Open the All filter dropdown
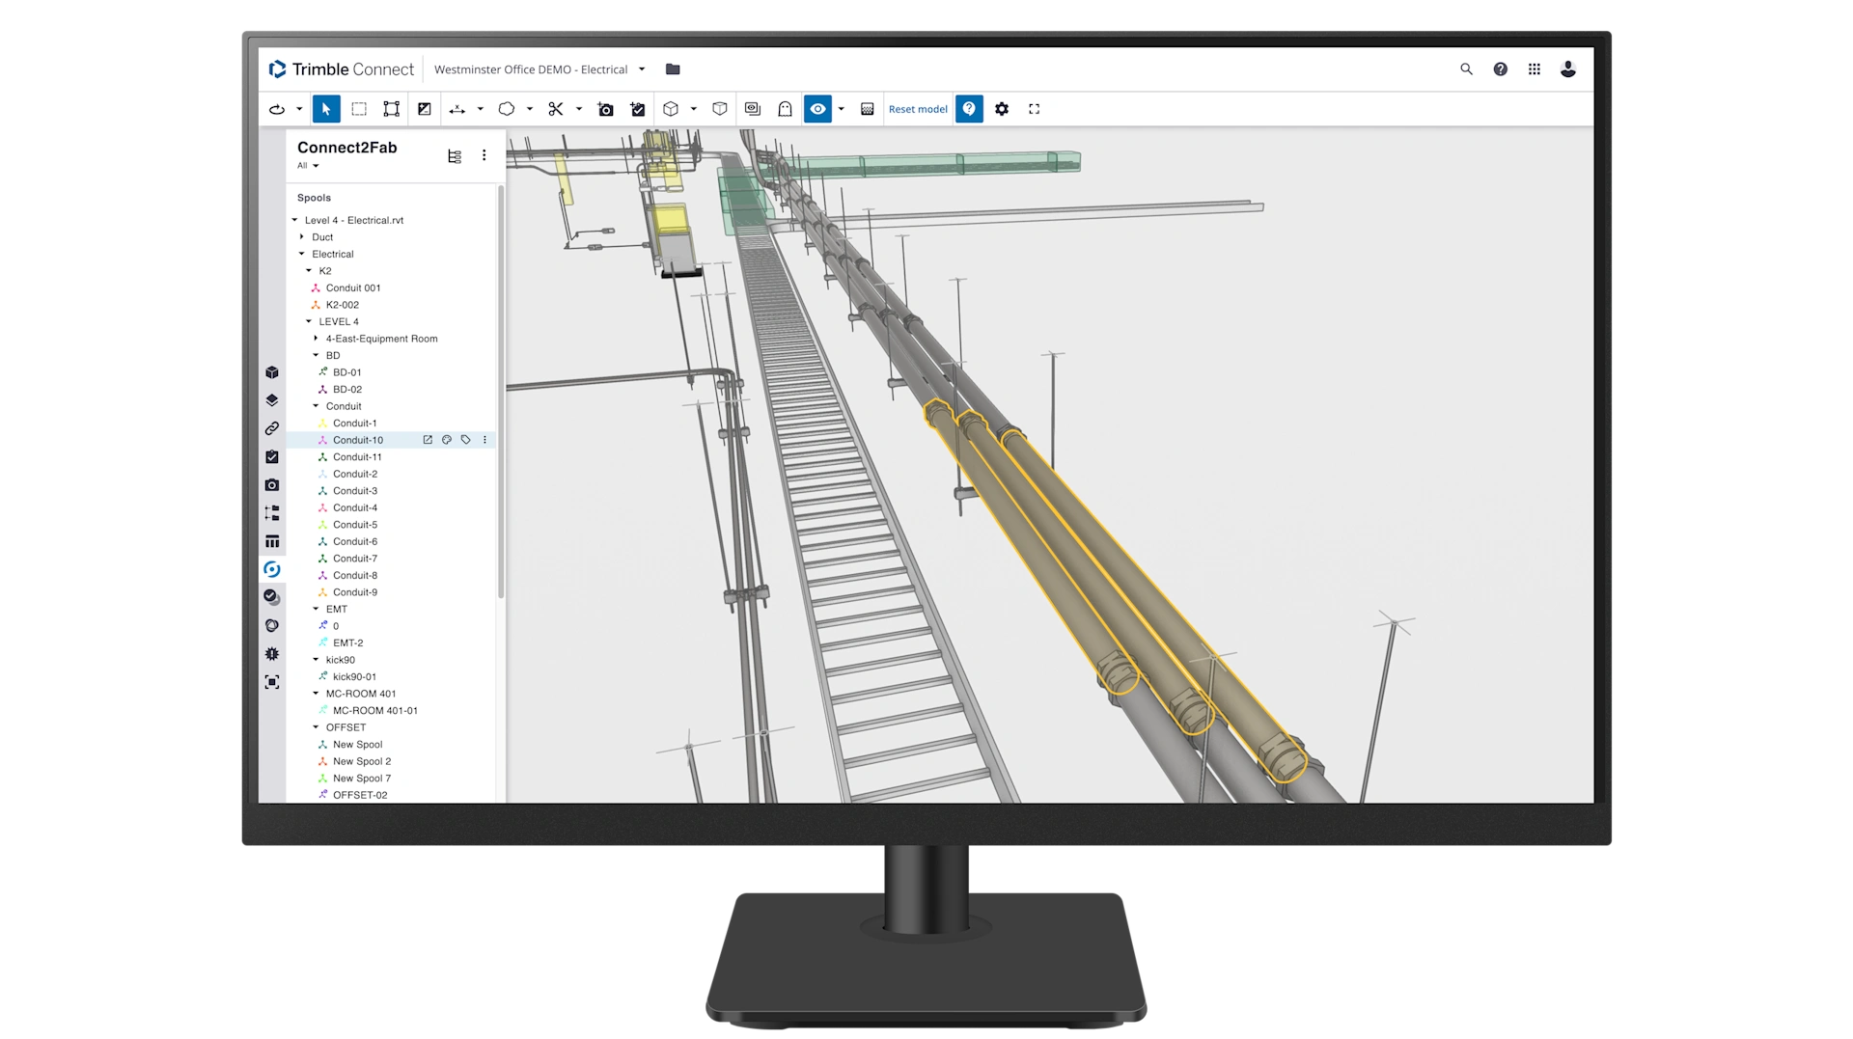The image size is (1853, 1039). tap(308, 166)
